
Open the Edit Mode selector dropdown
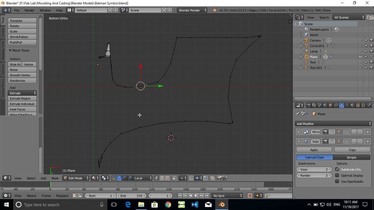coord(76,178)
